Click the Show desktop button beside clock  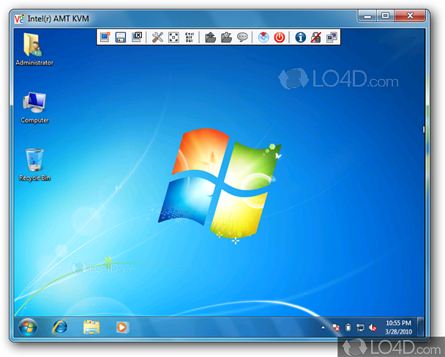point(421,327)
